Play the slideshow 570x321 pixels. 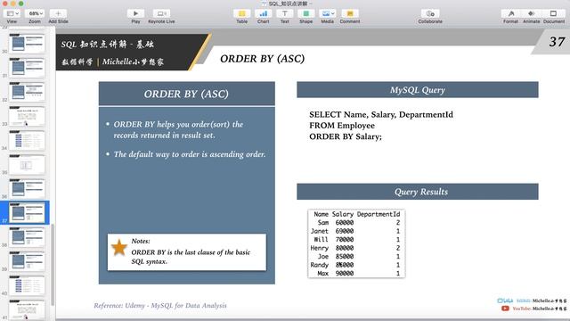[x=135, y=13]
